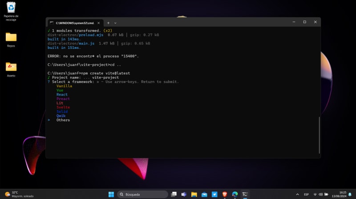
Task: Click the main.js file name
Action: (x=86, y=43)
